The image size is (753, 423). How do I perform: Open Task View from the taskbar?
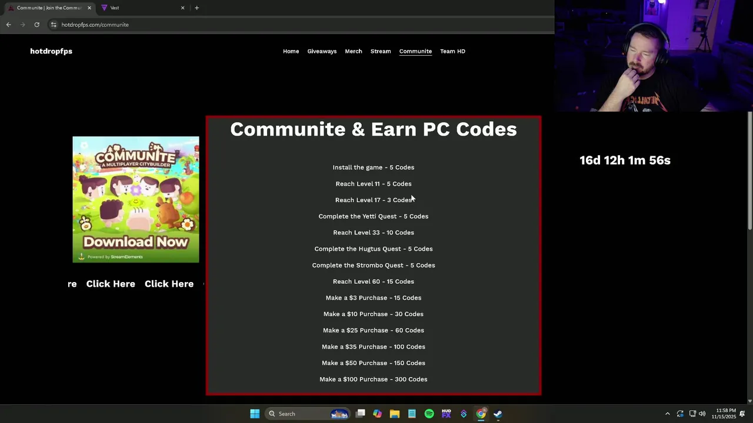361,414
